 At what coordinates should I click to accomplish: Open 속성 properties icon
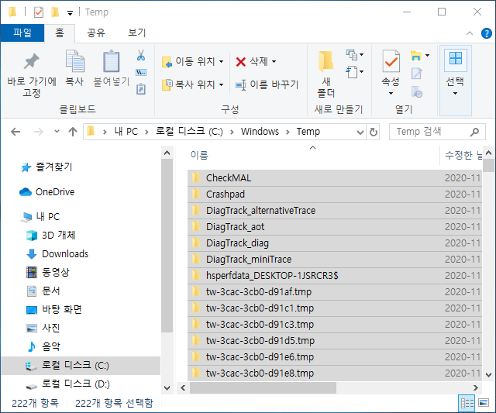click(x=391, y=61)
